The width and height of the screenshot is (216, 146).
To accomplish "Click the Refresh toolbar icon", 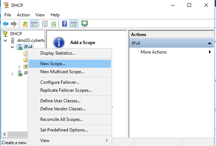I will (x=53, y=24).
